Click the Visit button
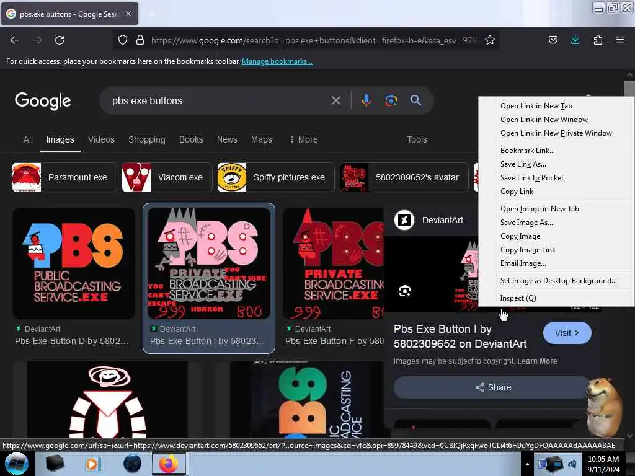The image size is (635, 476). point(567,333)
